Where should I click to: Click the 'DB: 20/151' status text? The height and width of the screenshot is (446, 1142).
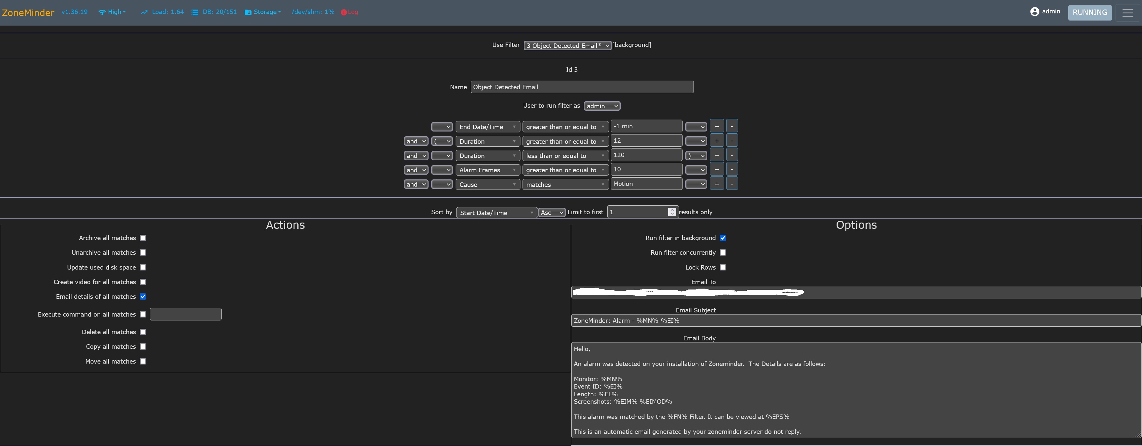220,12
